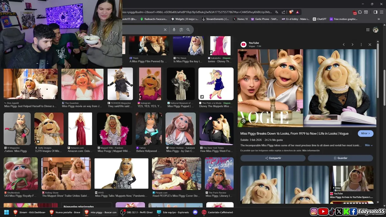386x217 pixels.
Task: Click the Compartir share button
Action: (x=273, y=158)
